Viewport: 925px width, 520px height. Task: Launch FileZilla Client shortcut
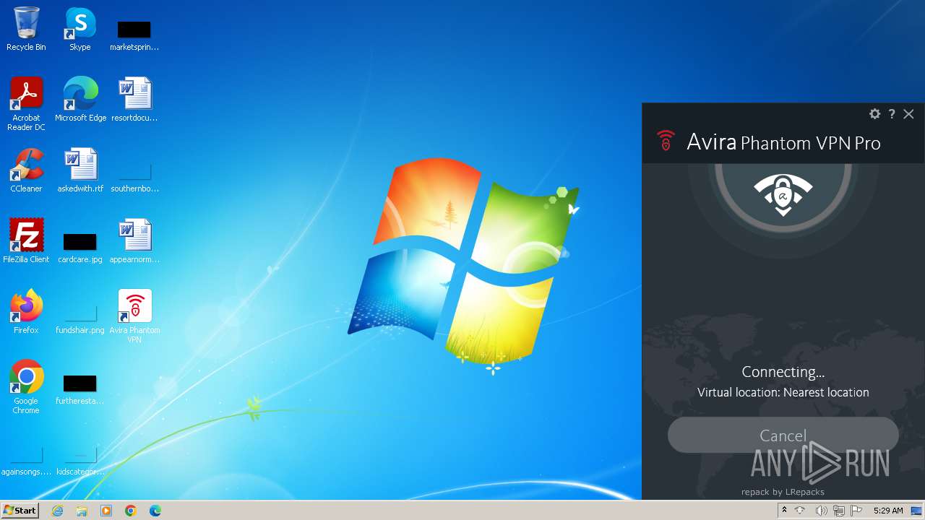point(26,240)
